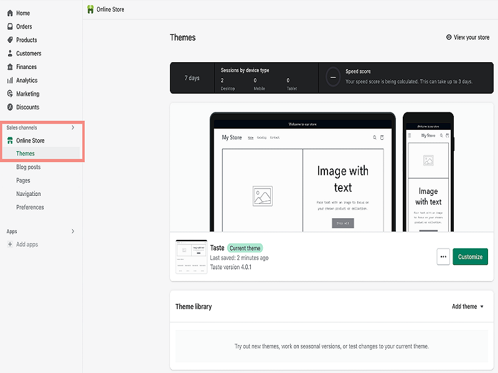Open Preferences under Online Store
The height and width of the screenshot is (373, 498).
point(31,207)
